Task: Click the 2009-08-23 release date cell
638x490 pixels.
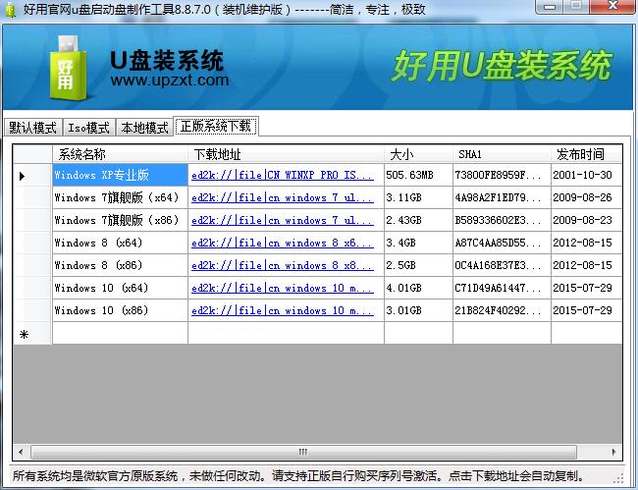Action: pos(587,220)
